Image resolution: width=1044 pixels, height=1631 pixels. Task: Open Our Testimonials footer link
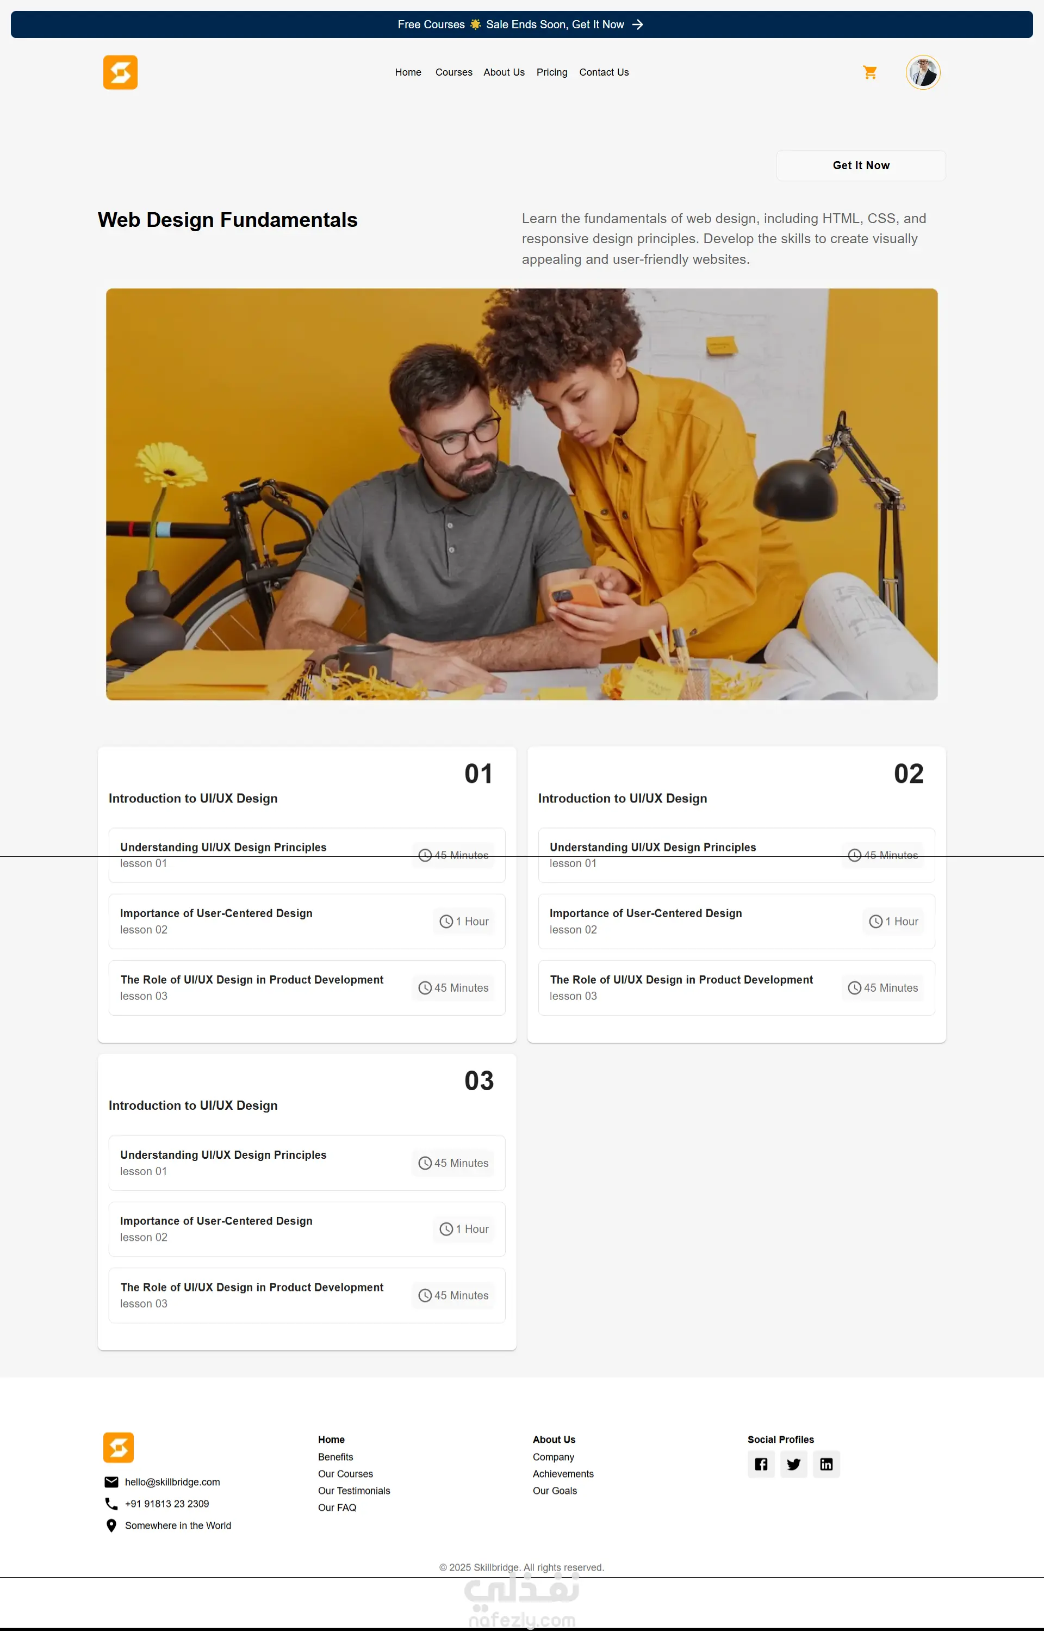pos(354,1491)
